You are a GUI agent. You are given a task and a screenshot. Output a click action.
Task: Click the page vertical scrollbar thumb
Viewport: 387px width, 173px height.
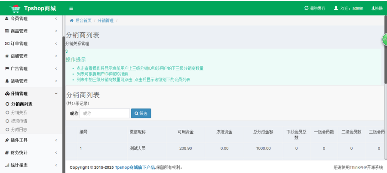point(386,49)
